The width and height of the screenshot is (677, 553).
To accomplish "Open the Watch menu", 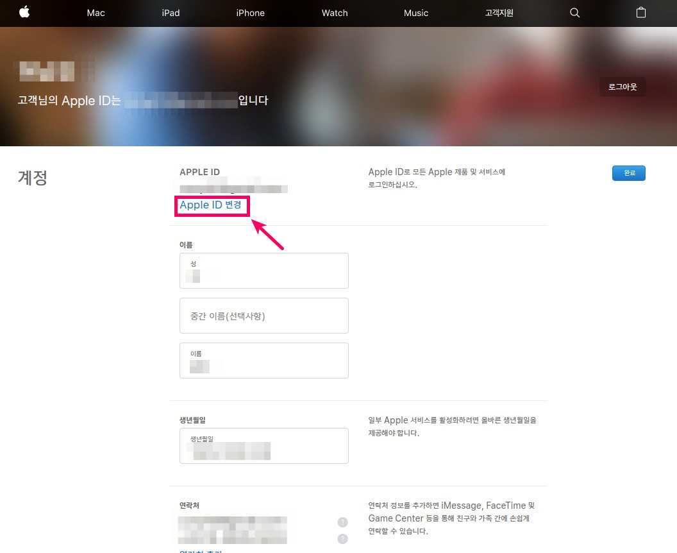I will [x=335, y=13].
